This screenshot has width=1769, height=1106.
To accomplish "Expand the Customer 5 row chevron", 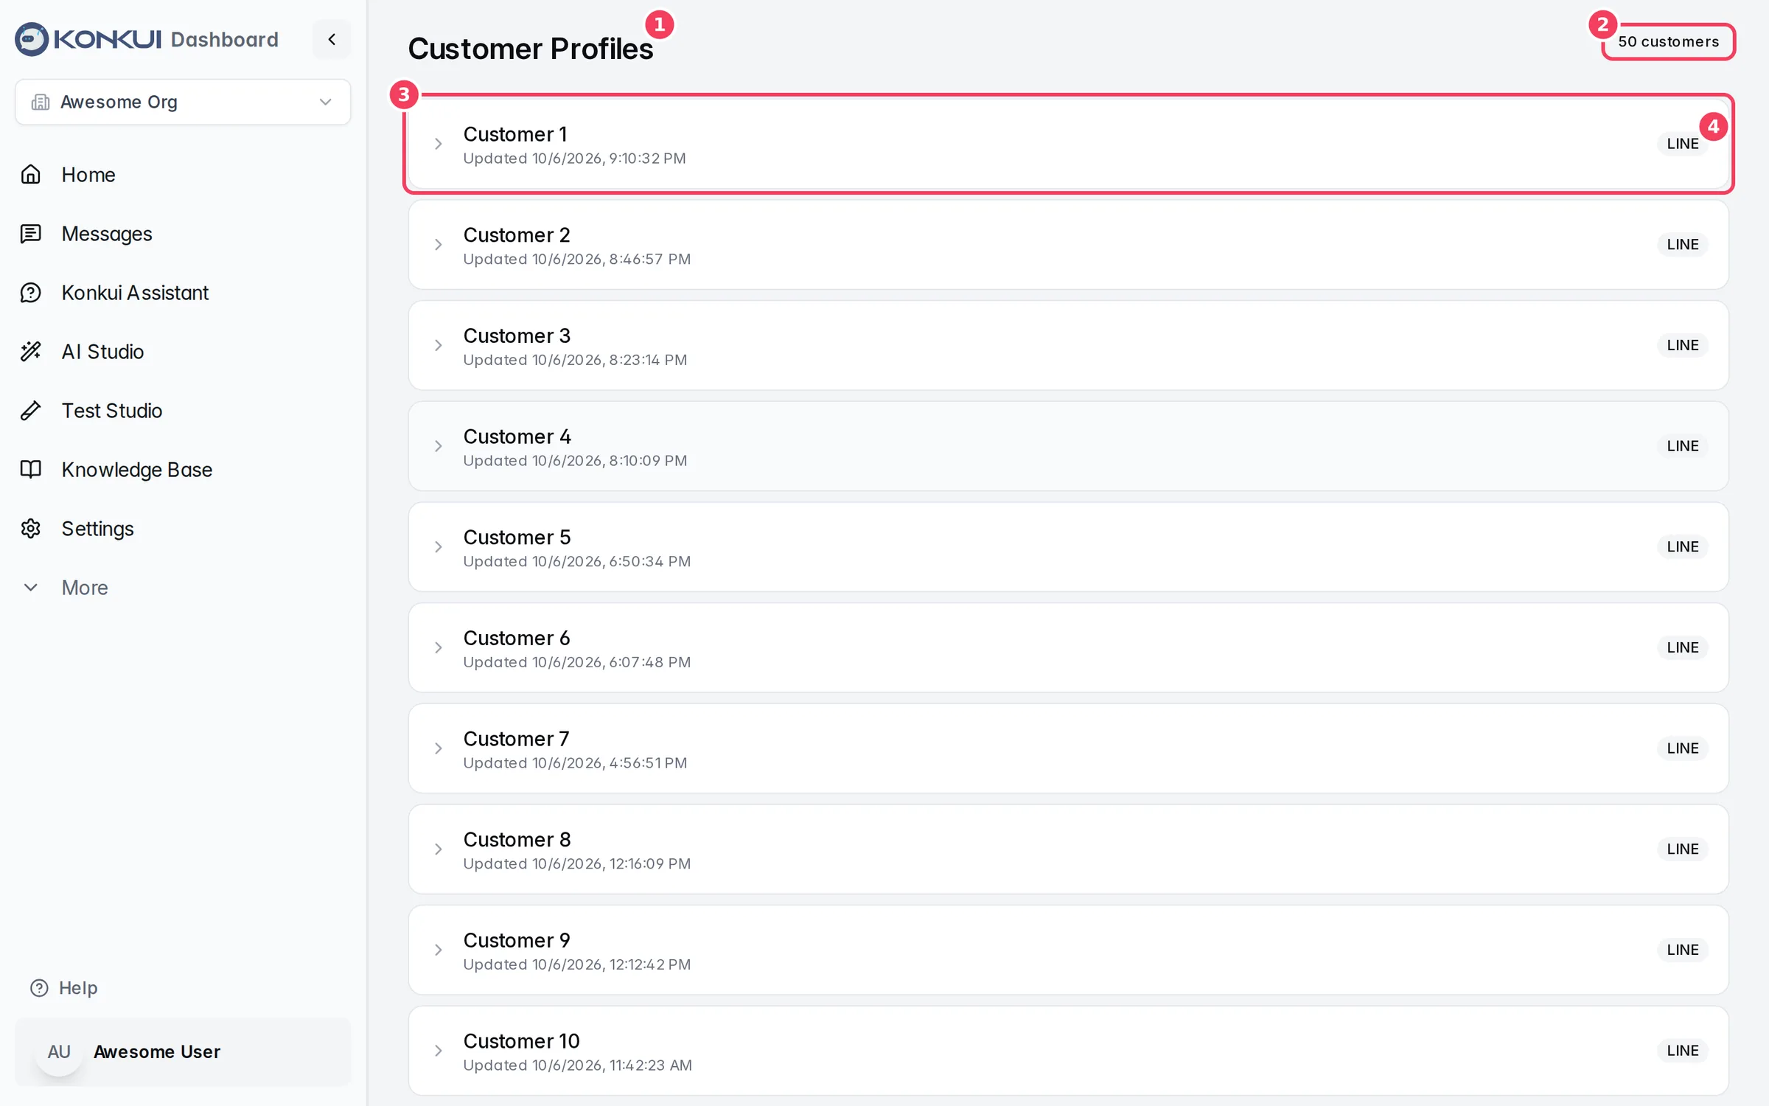I will pyautogui.click(x=438, y=547).
